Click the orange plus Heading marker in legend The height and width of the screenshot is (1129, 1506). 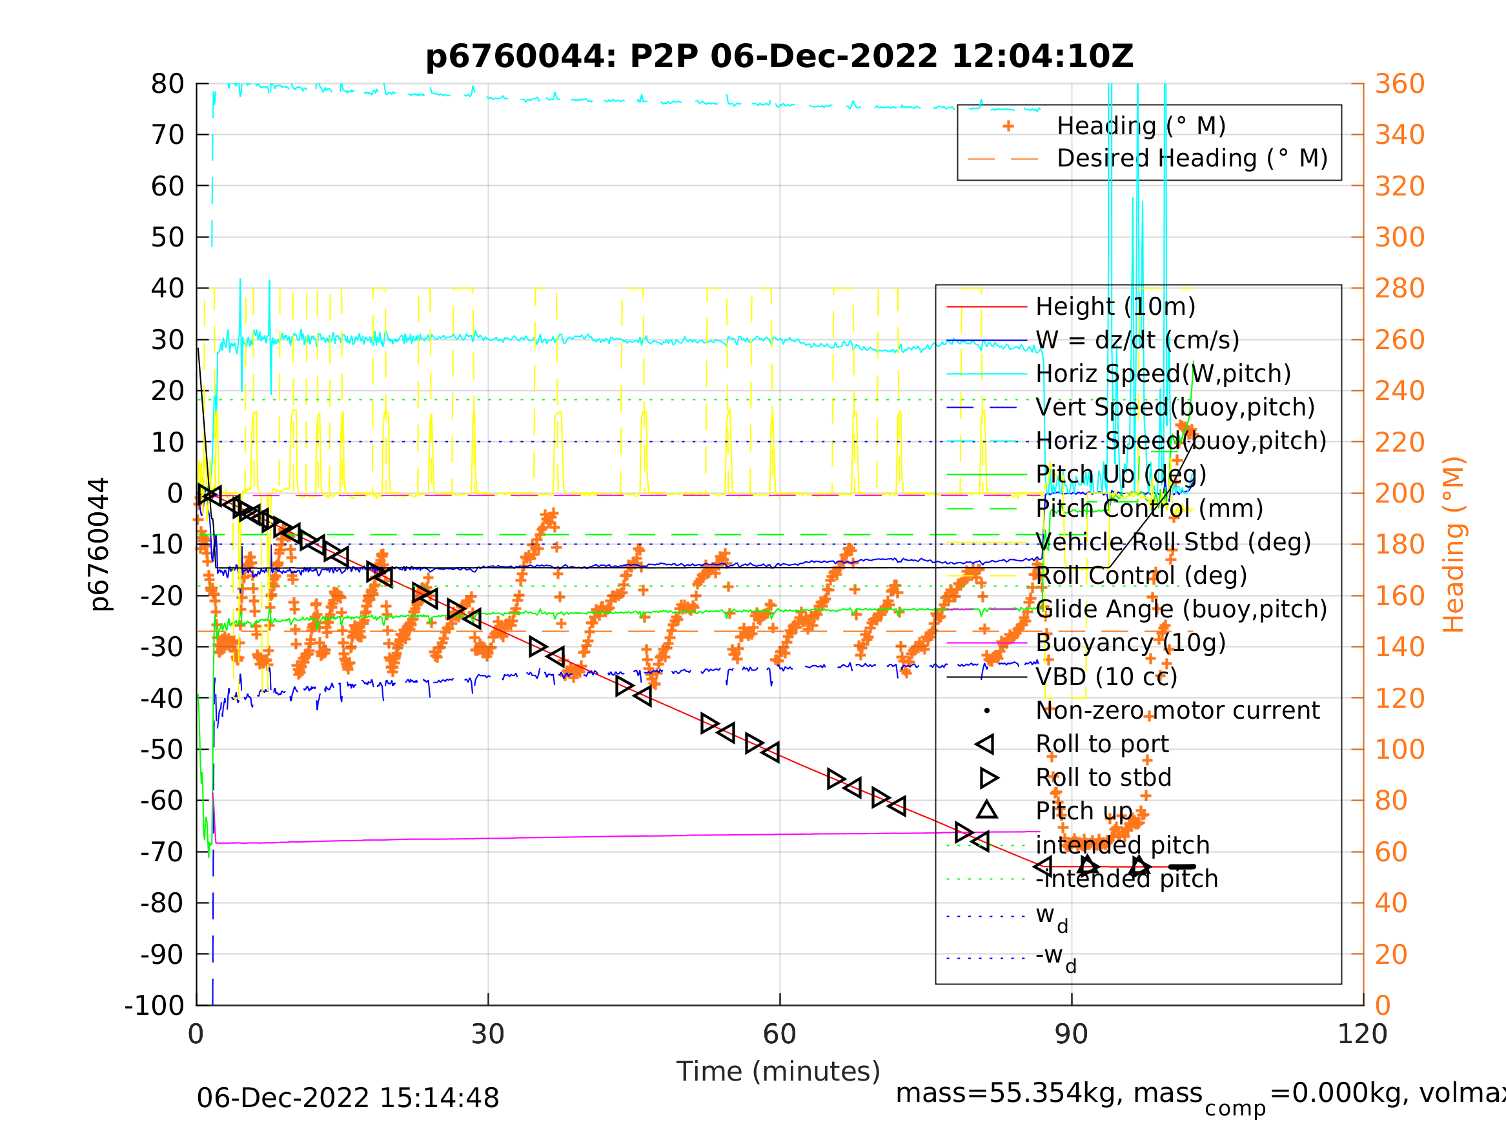coord(1008,126)
